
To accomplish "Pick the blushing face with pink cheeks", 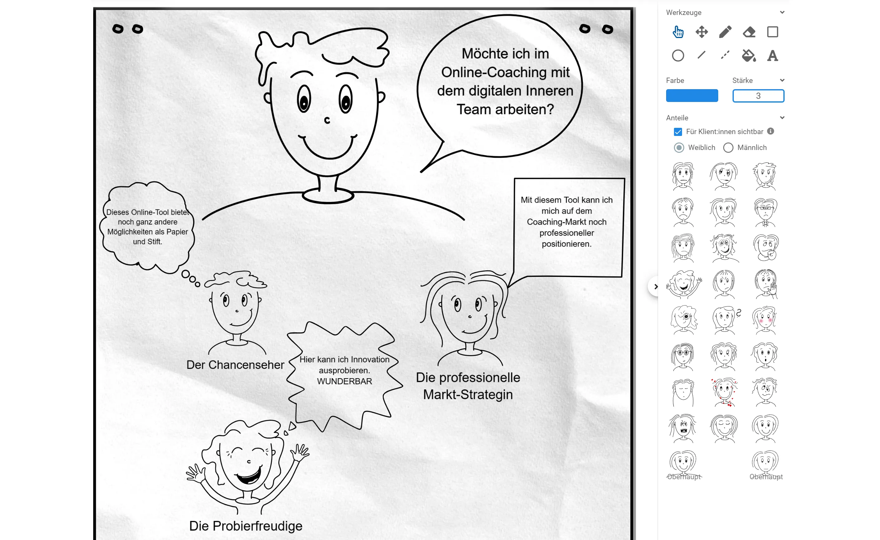I will click(765, 321).
